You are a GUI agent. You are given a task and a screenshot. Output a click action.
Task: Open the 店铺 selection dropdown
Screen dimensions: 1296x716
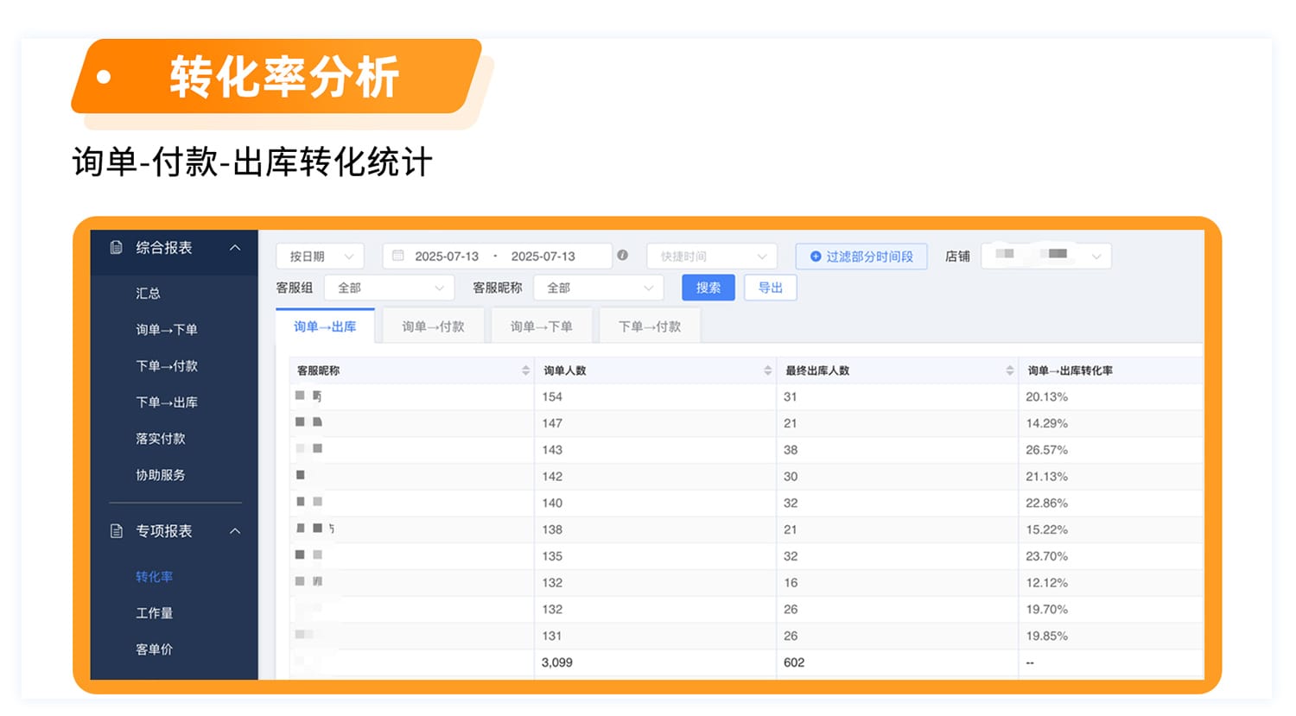coord(1045,257)
